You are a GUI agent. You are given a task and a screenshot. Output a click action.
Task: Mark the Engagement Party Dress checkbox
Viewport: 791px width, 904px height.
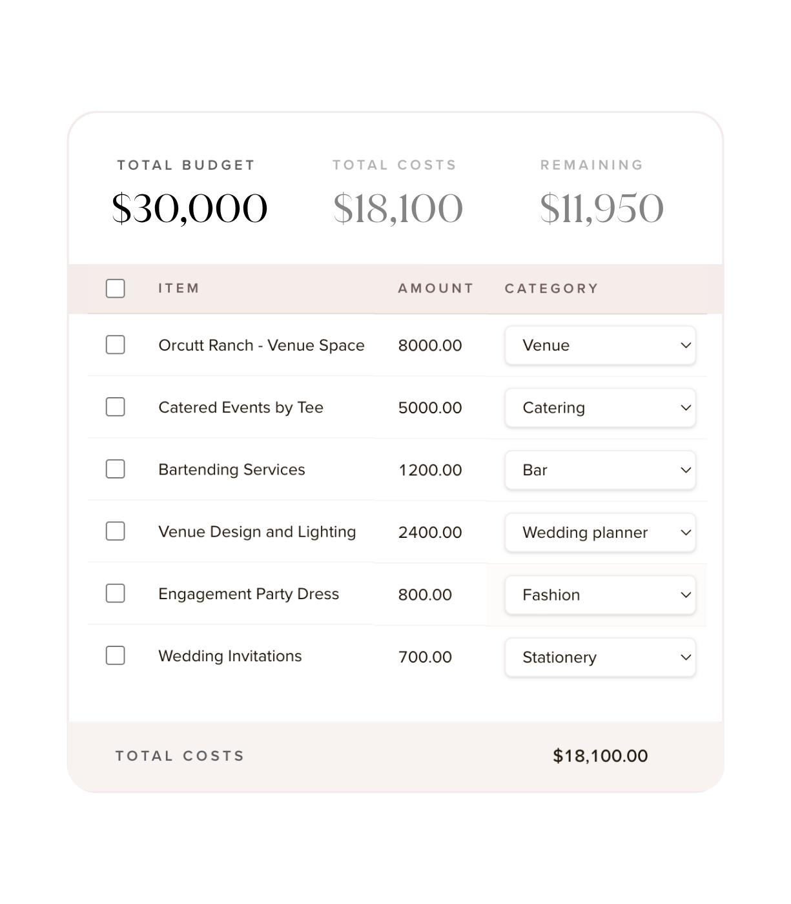115,593
